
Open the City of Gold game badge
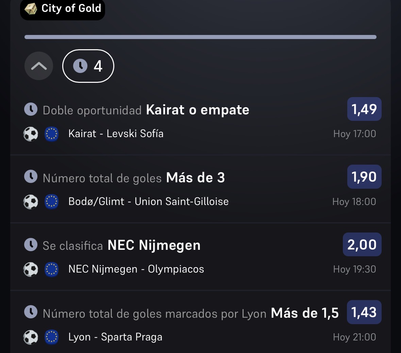(63, 9)
